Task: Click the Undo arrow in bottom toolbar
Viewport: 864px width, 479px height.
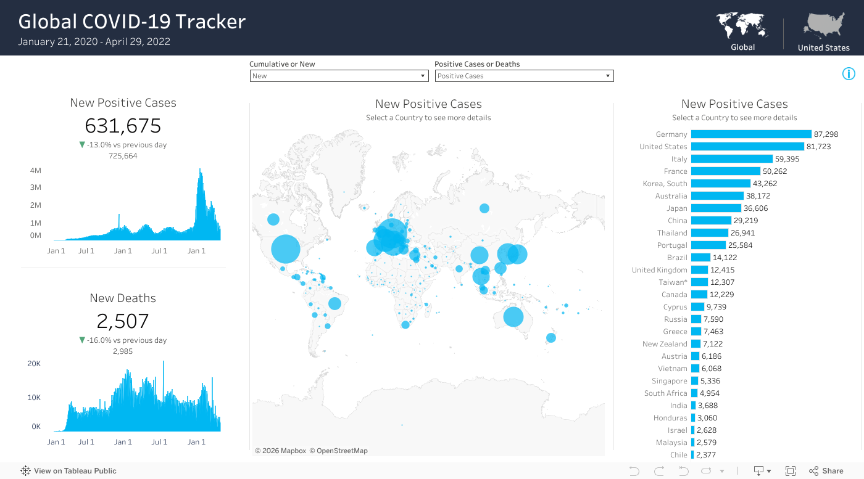Action: click(x=634, y=471)
